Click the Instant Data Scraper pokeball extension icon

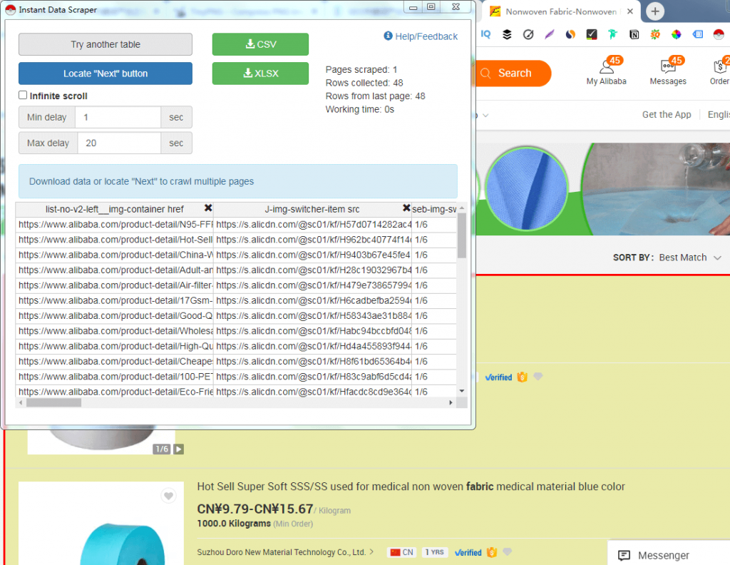point(719,34)
